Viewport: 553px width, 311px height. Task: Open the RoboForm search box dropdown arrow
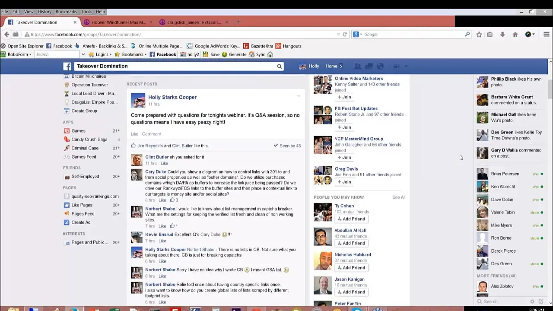tap(83, 54)
